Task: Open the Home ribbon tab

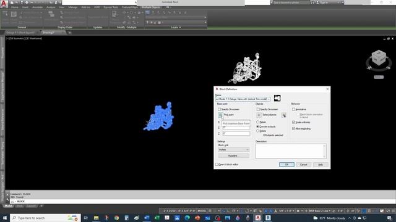Action: [15, 7]
